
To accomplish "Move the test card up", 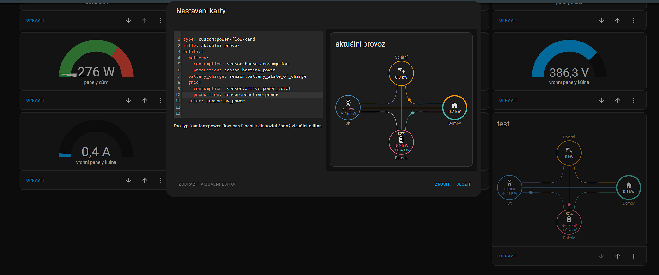I will coord(618,256).
